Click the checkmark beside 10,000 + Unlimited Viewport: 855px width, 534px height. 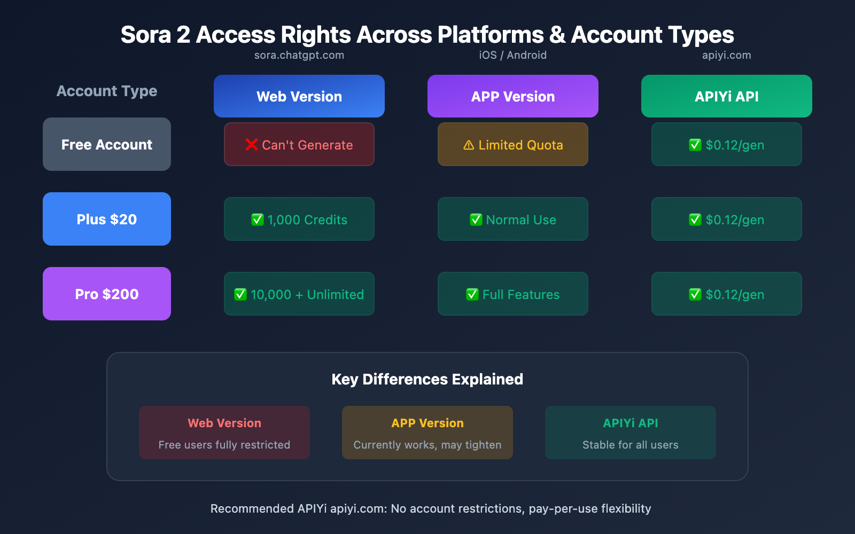[240, 294]
